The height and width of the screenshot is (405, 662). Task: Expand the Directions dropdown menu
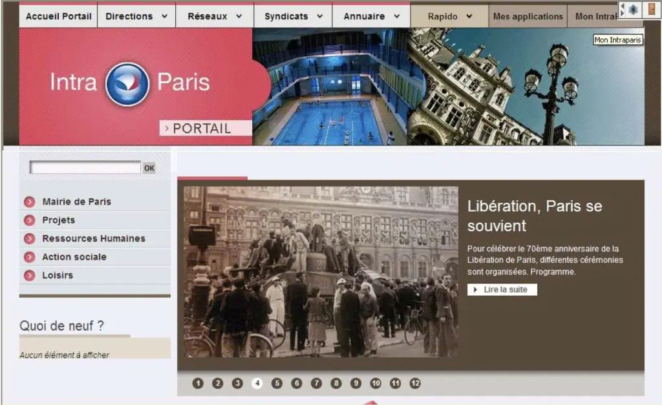pos(136,16)
